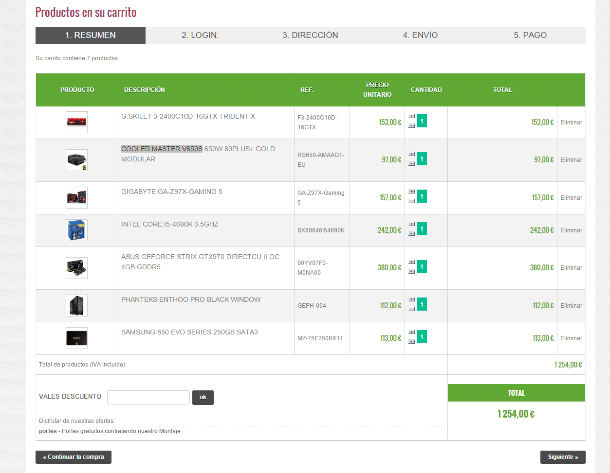Proceed with the Siguiente button

(x=563, y=457)
